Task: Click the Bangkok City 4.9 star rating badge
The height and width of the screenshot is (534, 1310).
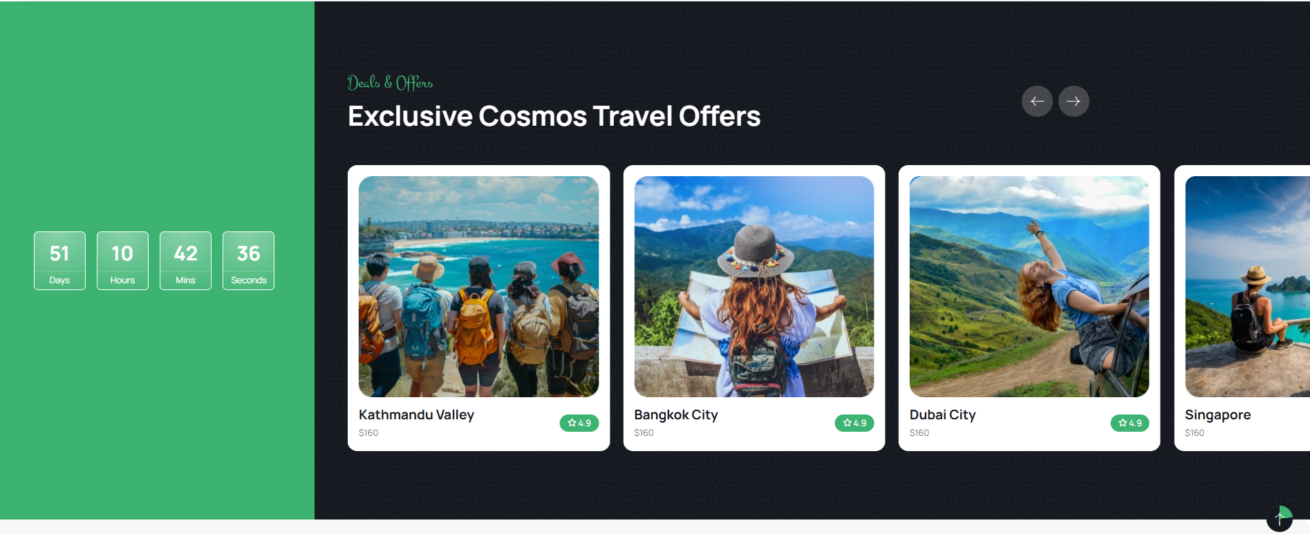Action: 854,423
